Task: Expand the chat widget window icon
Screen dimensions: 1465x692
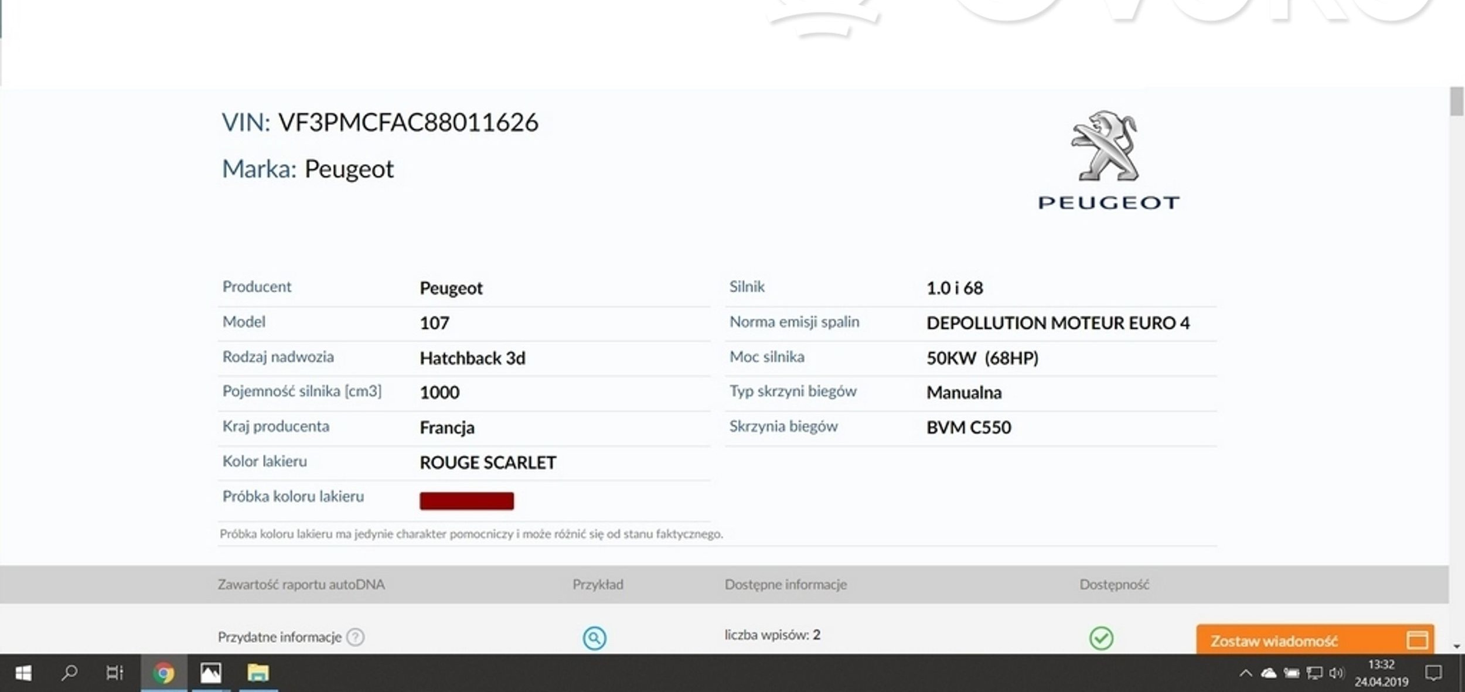Action: [x=1417, y=640]
